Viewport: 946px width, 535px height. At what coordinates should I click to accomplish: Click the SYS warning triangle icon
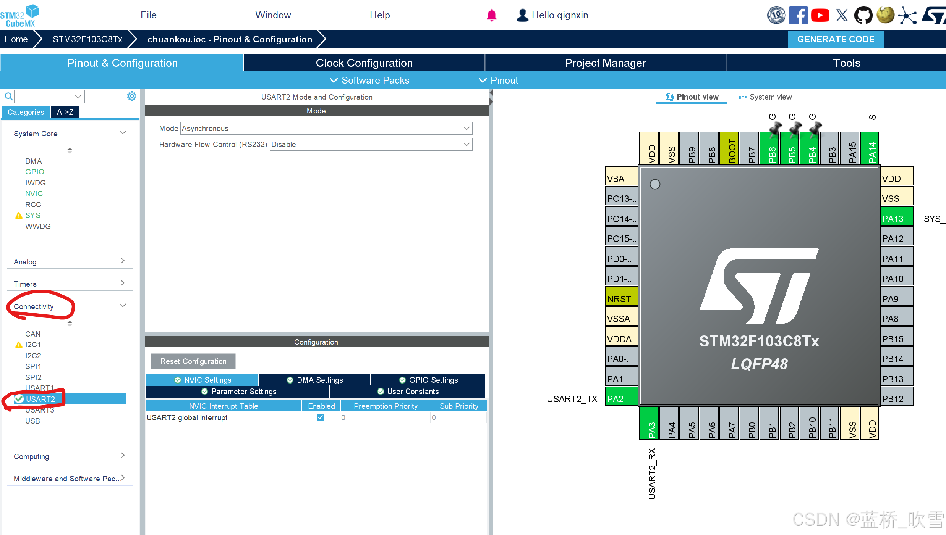[18, 216]
